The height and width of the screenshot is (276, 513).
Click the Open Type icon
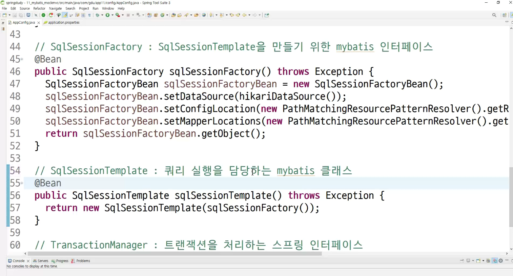(x=173, y=15)
